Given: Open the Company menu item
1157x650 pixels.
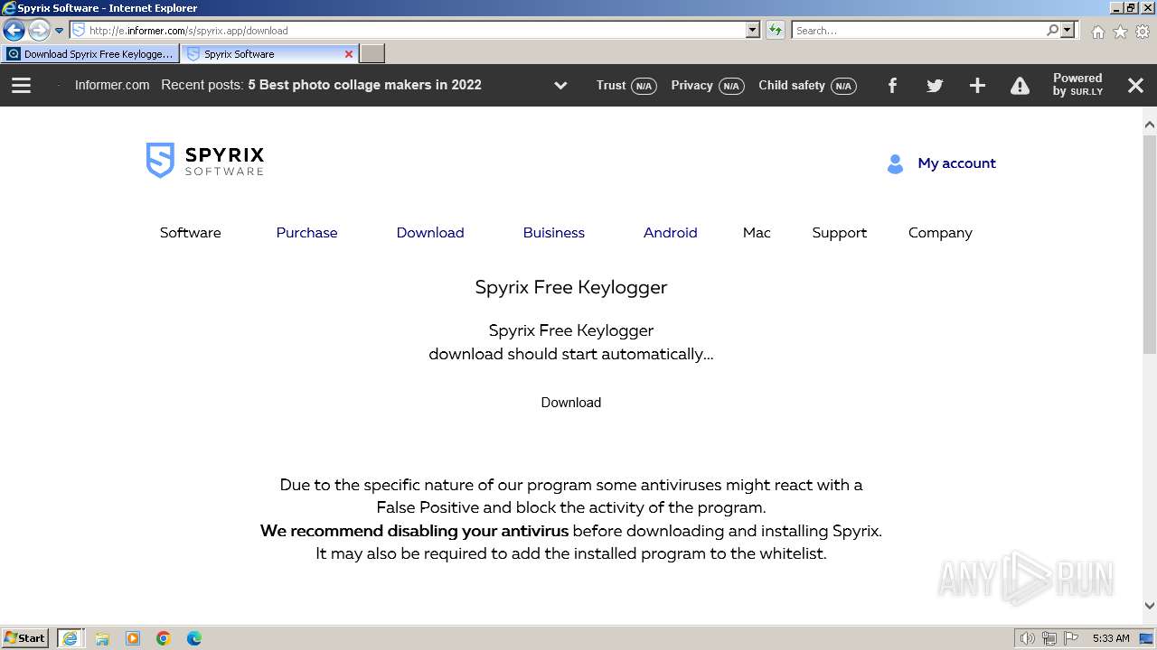Looking at the screenshot, I should tap(940, 233).
